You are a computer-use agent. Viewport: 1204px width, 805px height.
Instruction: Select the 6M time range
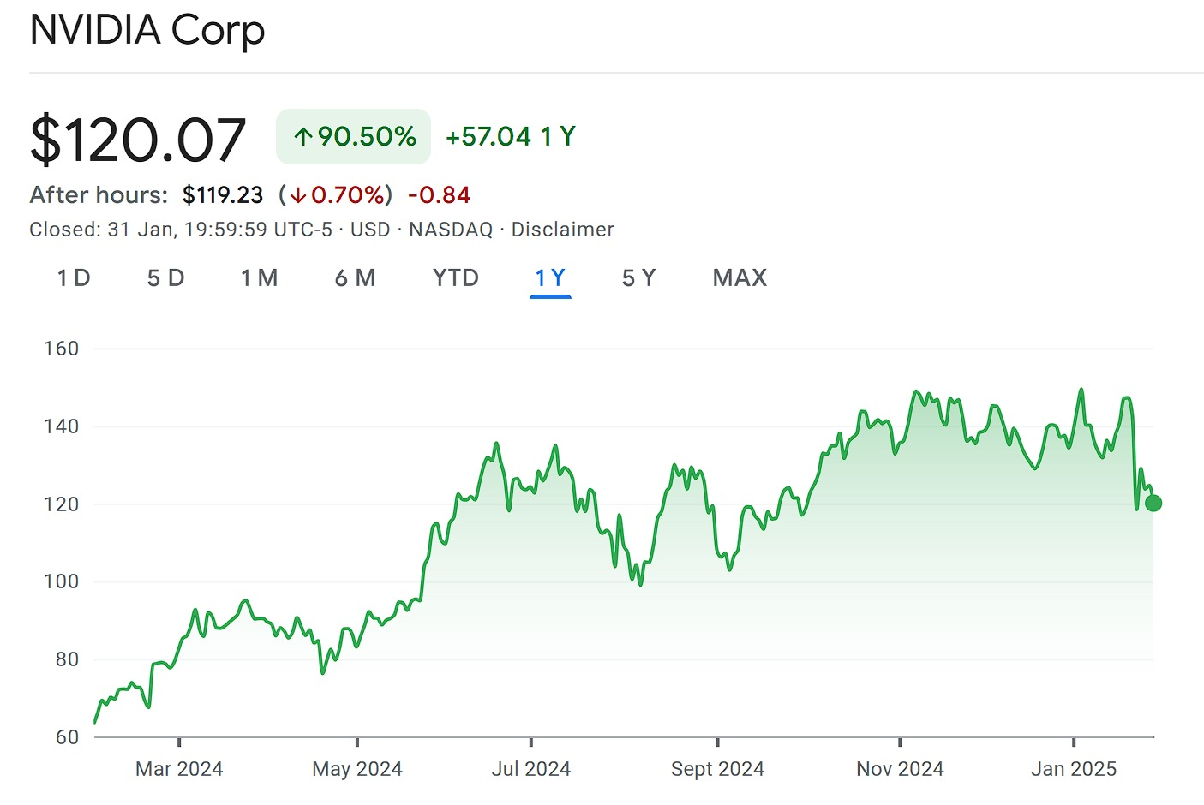pyautogui.click(x=355, y=277)
